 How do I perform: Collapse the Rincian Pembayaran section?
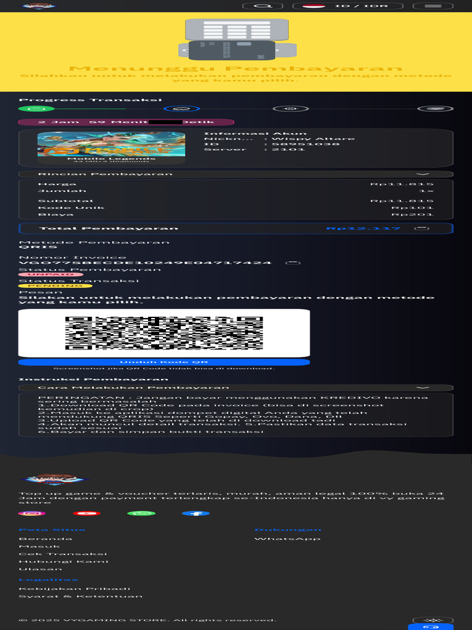236,174
